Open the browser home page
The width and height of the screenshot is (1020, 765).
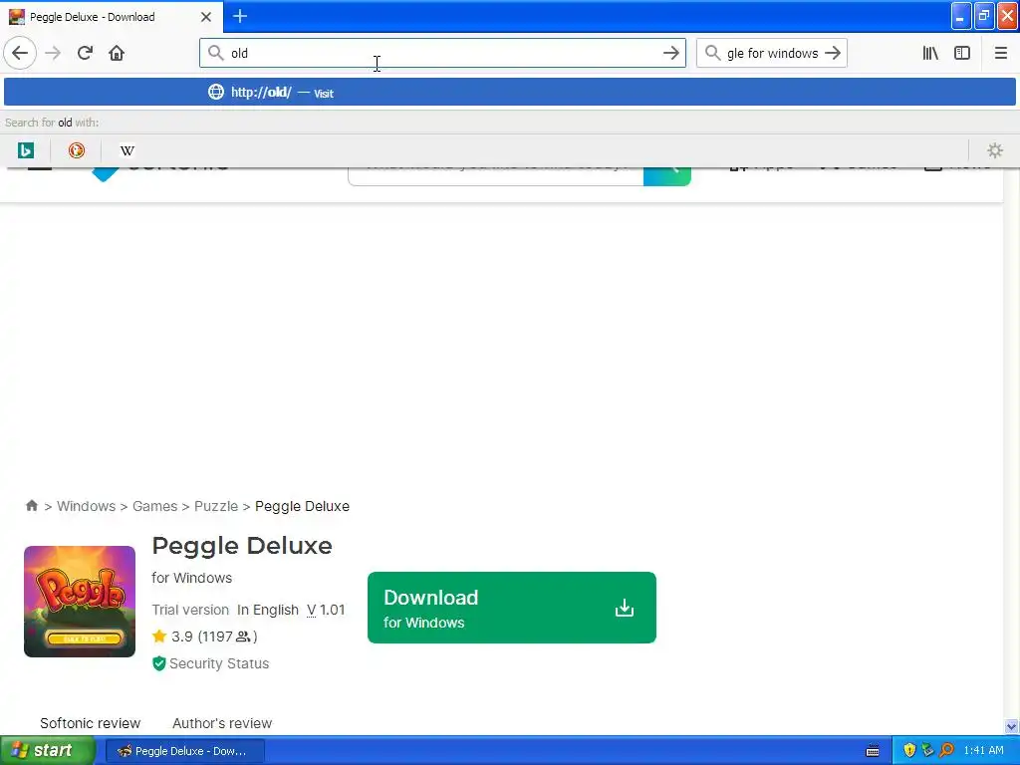click(117, 53)
